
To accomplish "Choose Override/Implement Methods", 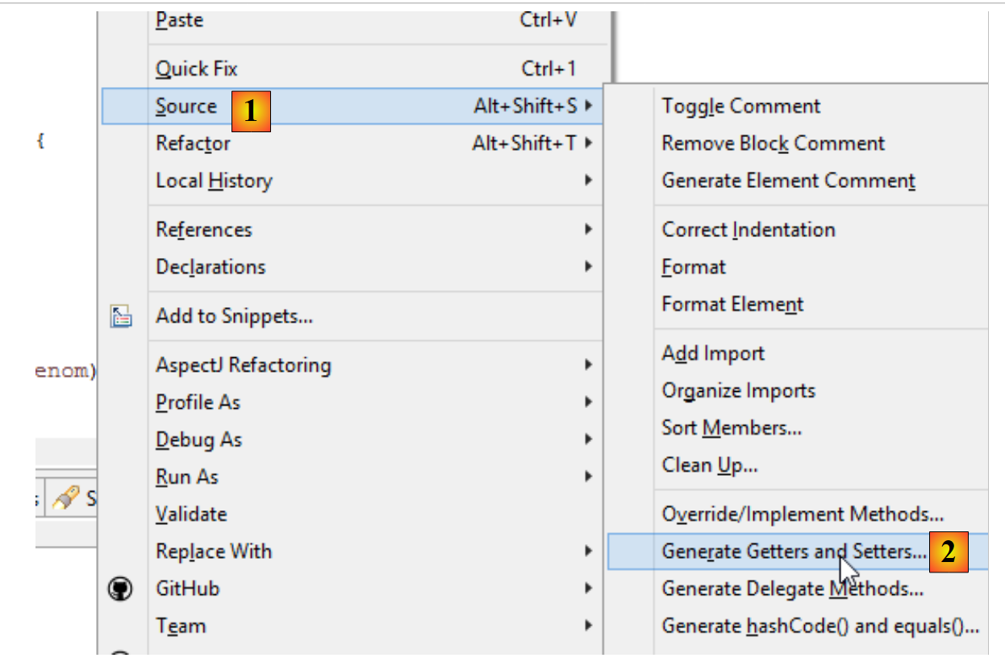I will coord(803,514).
